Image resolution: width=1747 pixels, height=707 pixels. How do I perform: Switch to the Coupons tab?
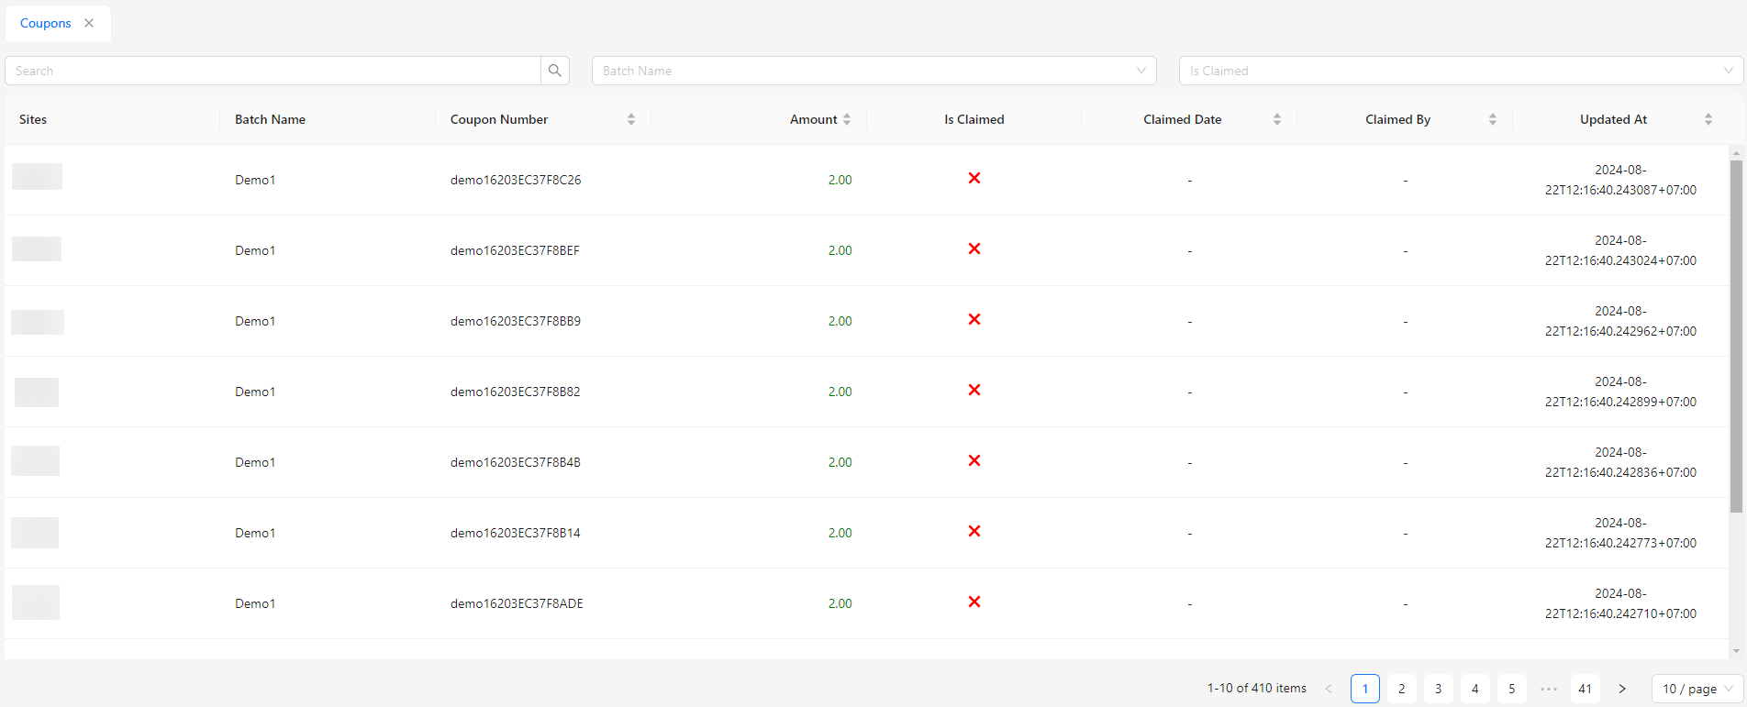pos(46,23)
